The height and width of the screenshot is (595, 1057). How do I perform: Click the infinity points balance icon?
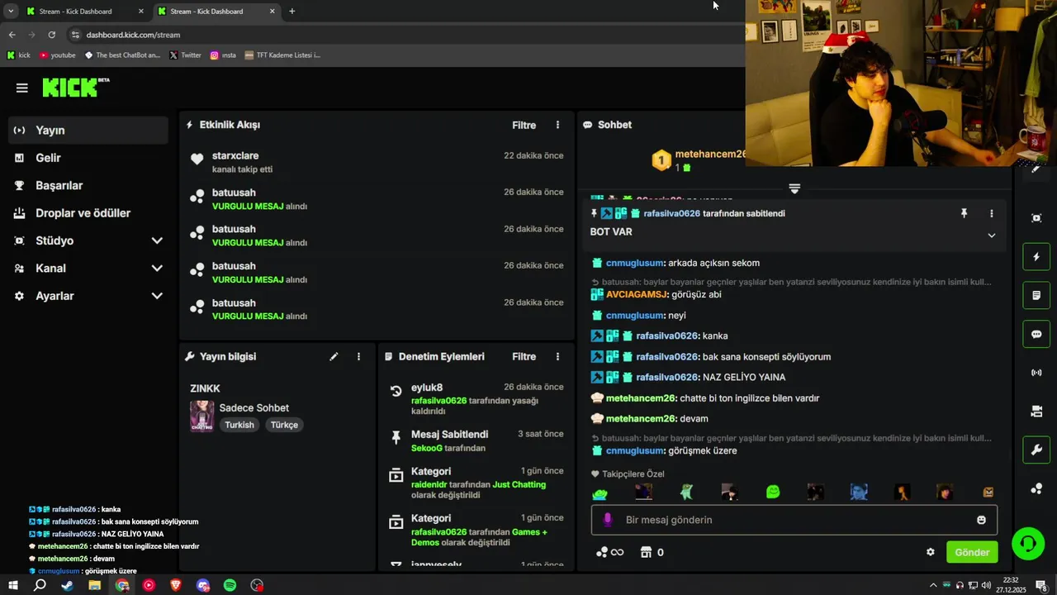pyautogui.click(x=609, y=552)
